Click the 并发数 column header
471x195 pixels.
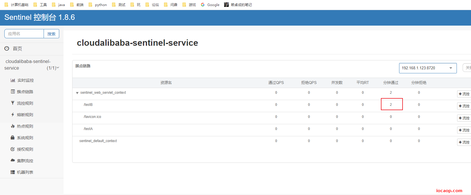[337, 83]
